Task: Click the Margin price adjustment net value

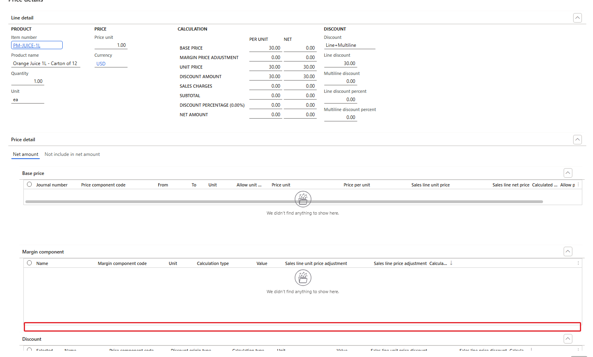Action: (300, 58)
